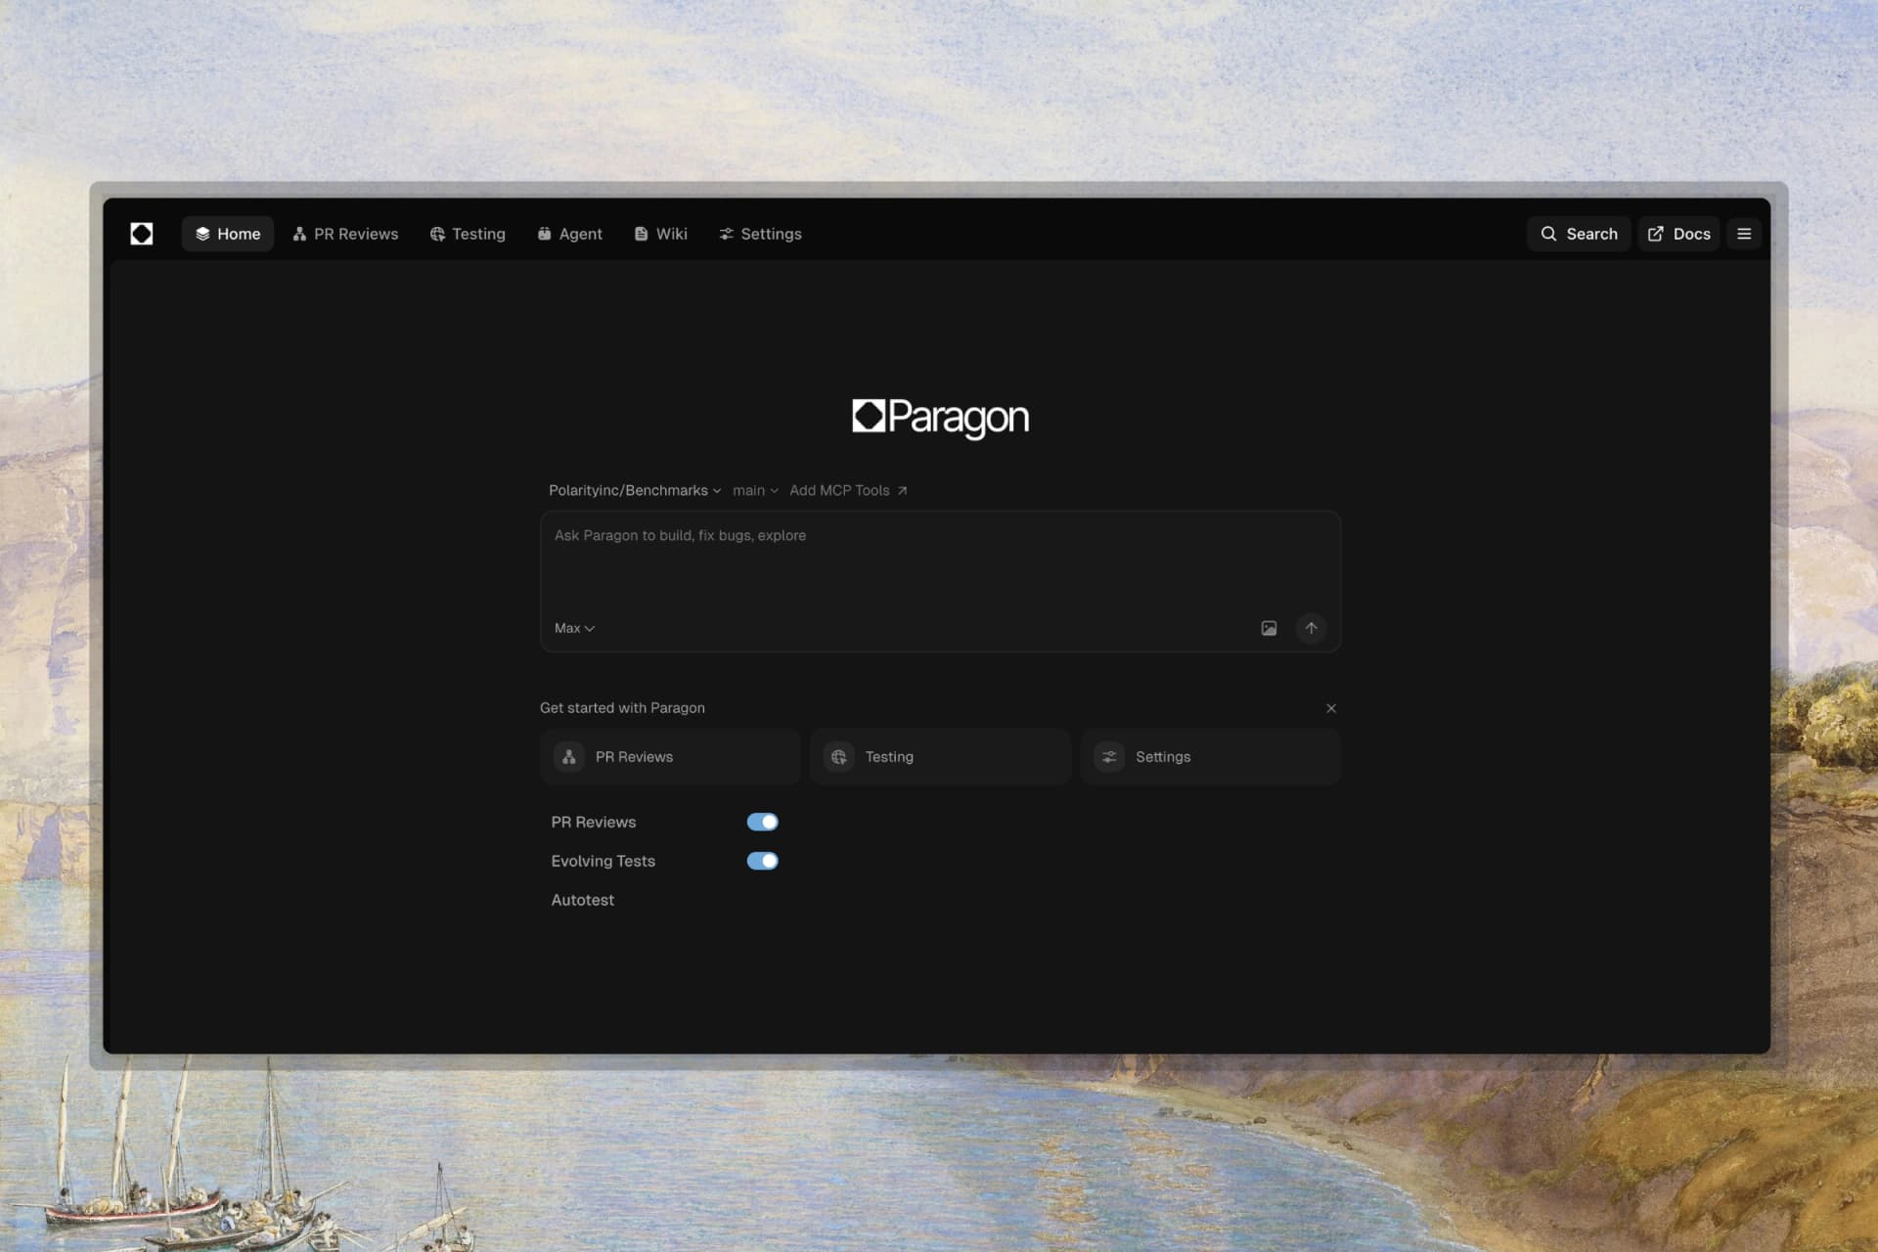This screenshot has height=1252, width=1878.
Task: Click the Search button
Action: 1579,234
